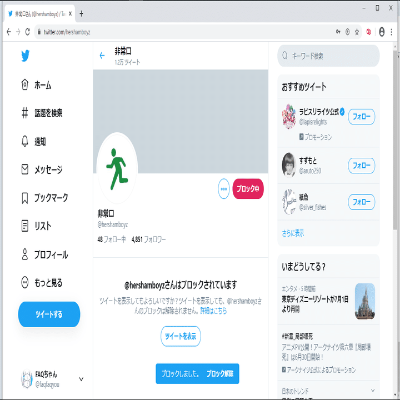Open 紙魚 avatar image

289,202
